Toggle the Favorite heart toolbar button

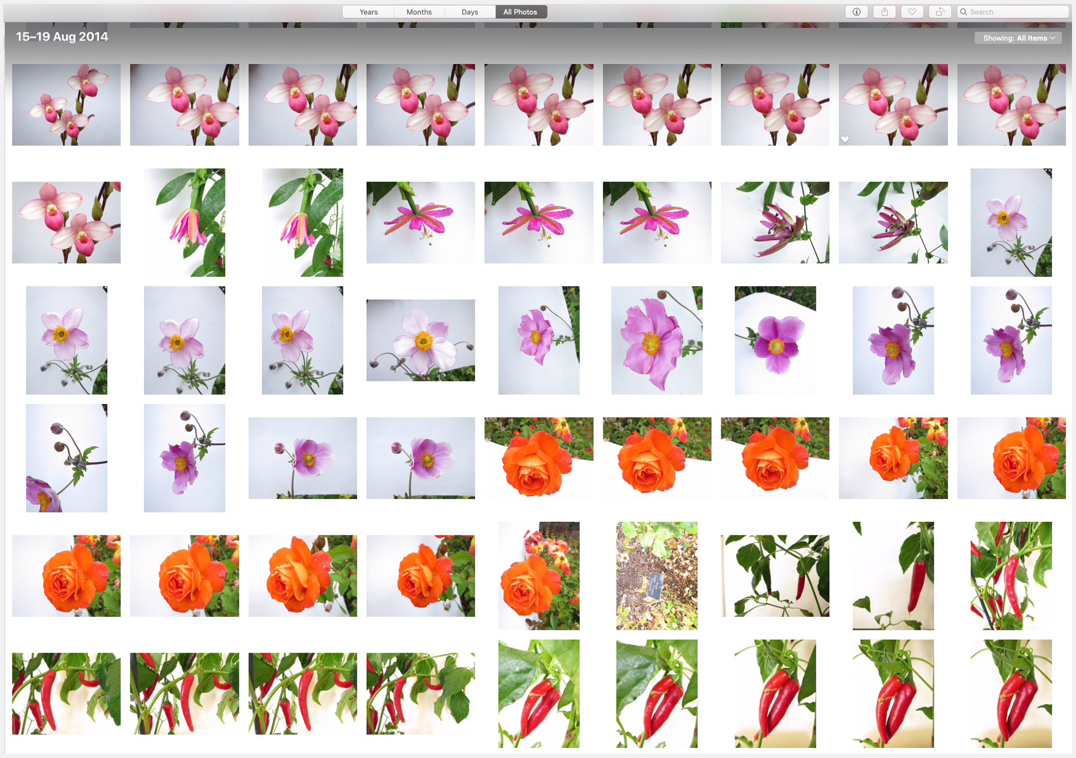(912, 12)
